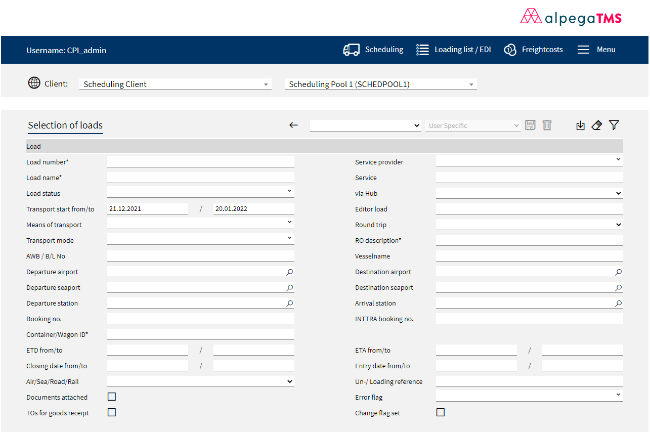
Task: Click the delete (trash) icon
Action: coord(547,125)
